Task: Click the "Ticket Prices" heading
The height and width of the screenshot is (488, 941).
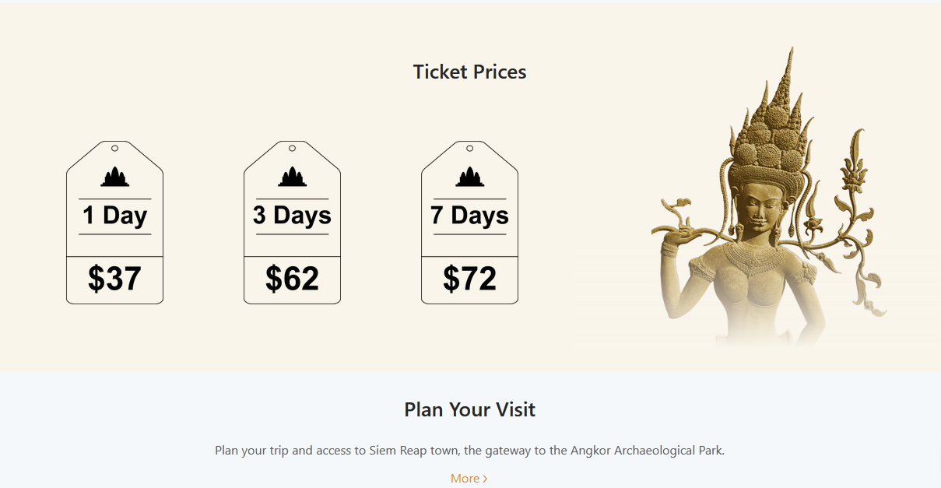Action: (469, 72)
